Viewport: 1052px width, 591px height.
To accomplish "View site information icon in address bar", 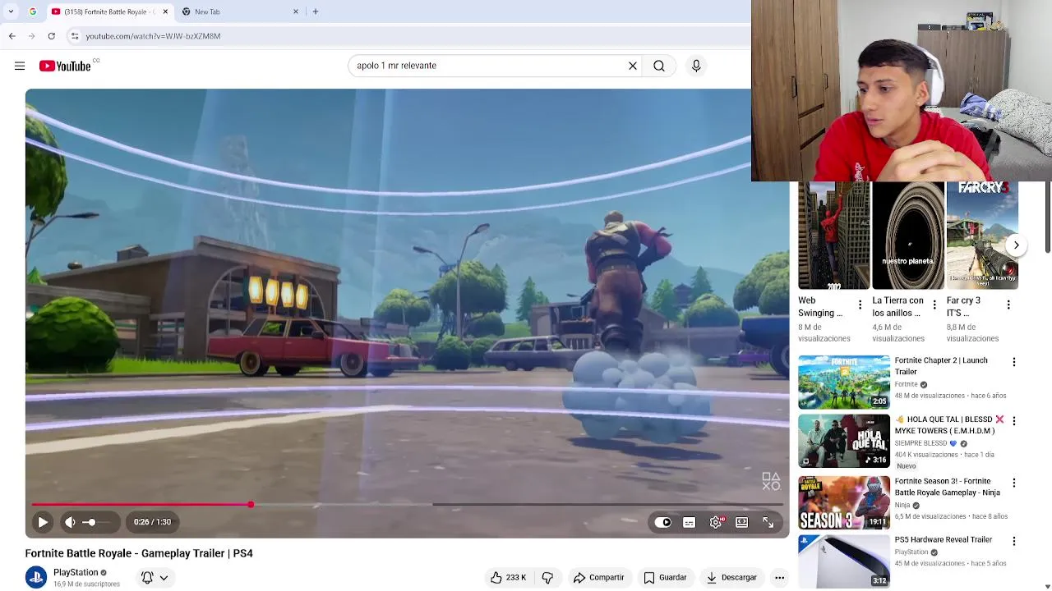I will [x=75, y=36].
